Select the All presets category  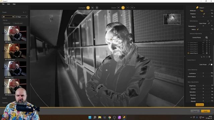click(x=8, y=17)
